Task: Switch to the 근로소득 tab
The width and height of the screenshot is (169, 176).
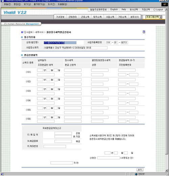Action: [85, 17]
